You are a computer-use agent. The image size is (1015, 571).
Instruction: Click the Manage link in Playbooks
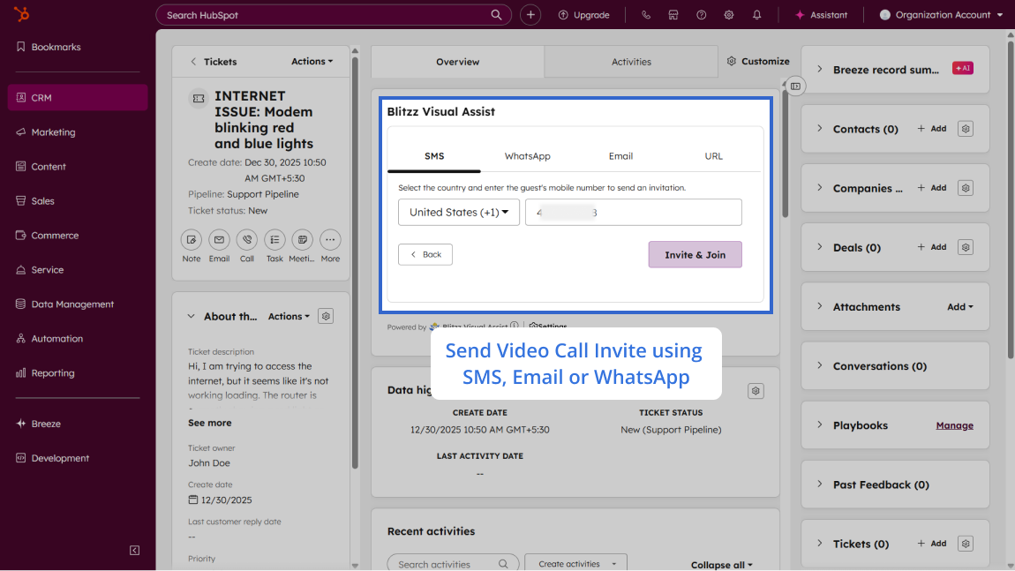[954, 425]
